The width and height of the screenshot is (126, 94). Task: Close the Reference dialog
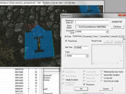pos(122,15)
